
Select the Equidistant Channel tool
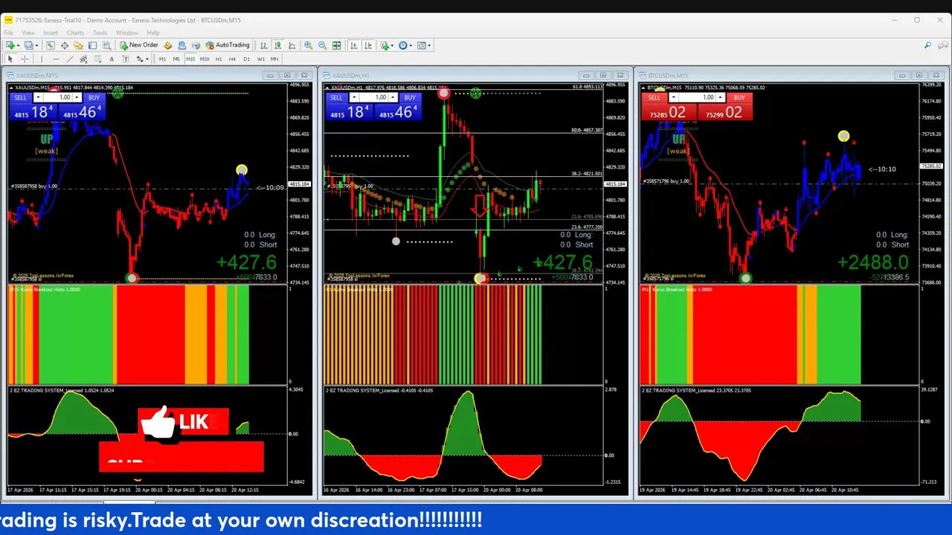[x=83, y=59]
